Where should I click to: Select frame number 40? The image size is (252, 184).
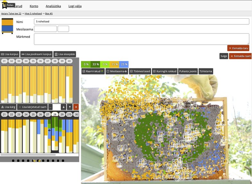[x=69, y=61]
